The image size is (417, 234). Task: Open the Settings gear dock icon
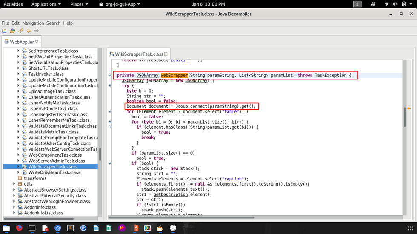(173, 228)
